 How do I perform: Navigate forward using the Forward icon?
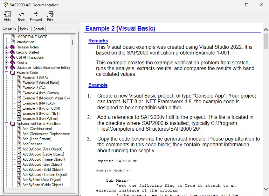[36, 14]
